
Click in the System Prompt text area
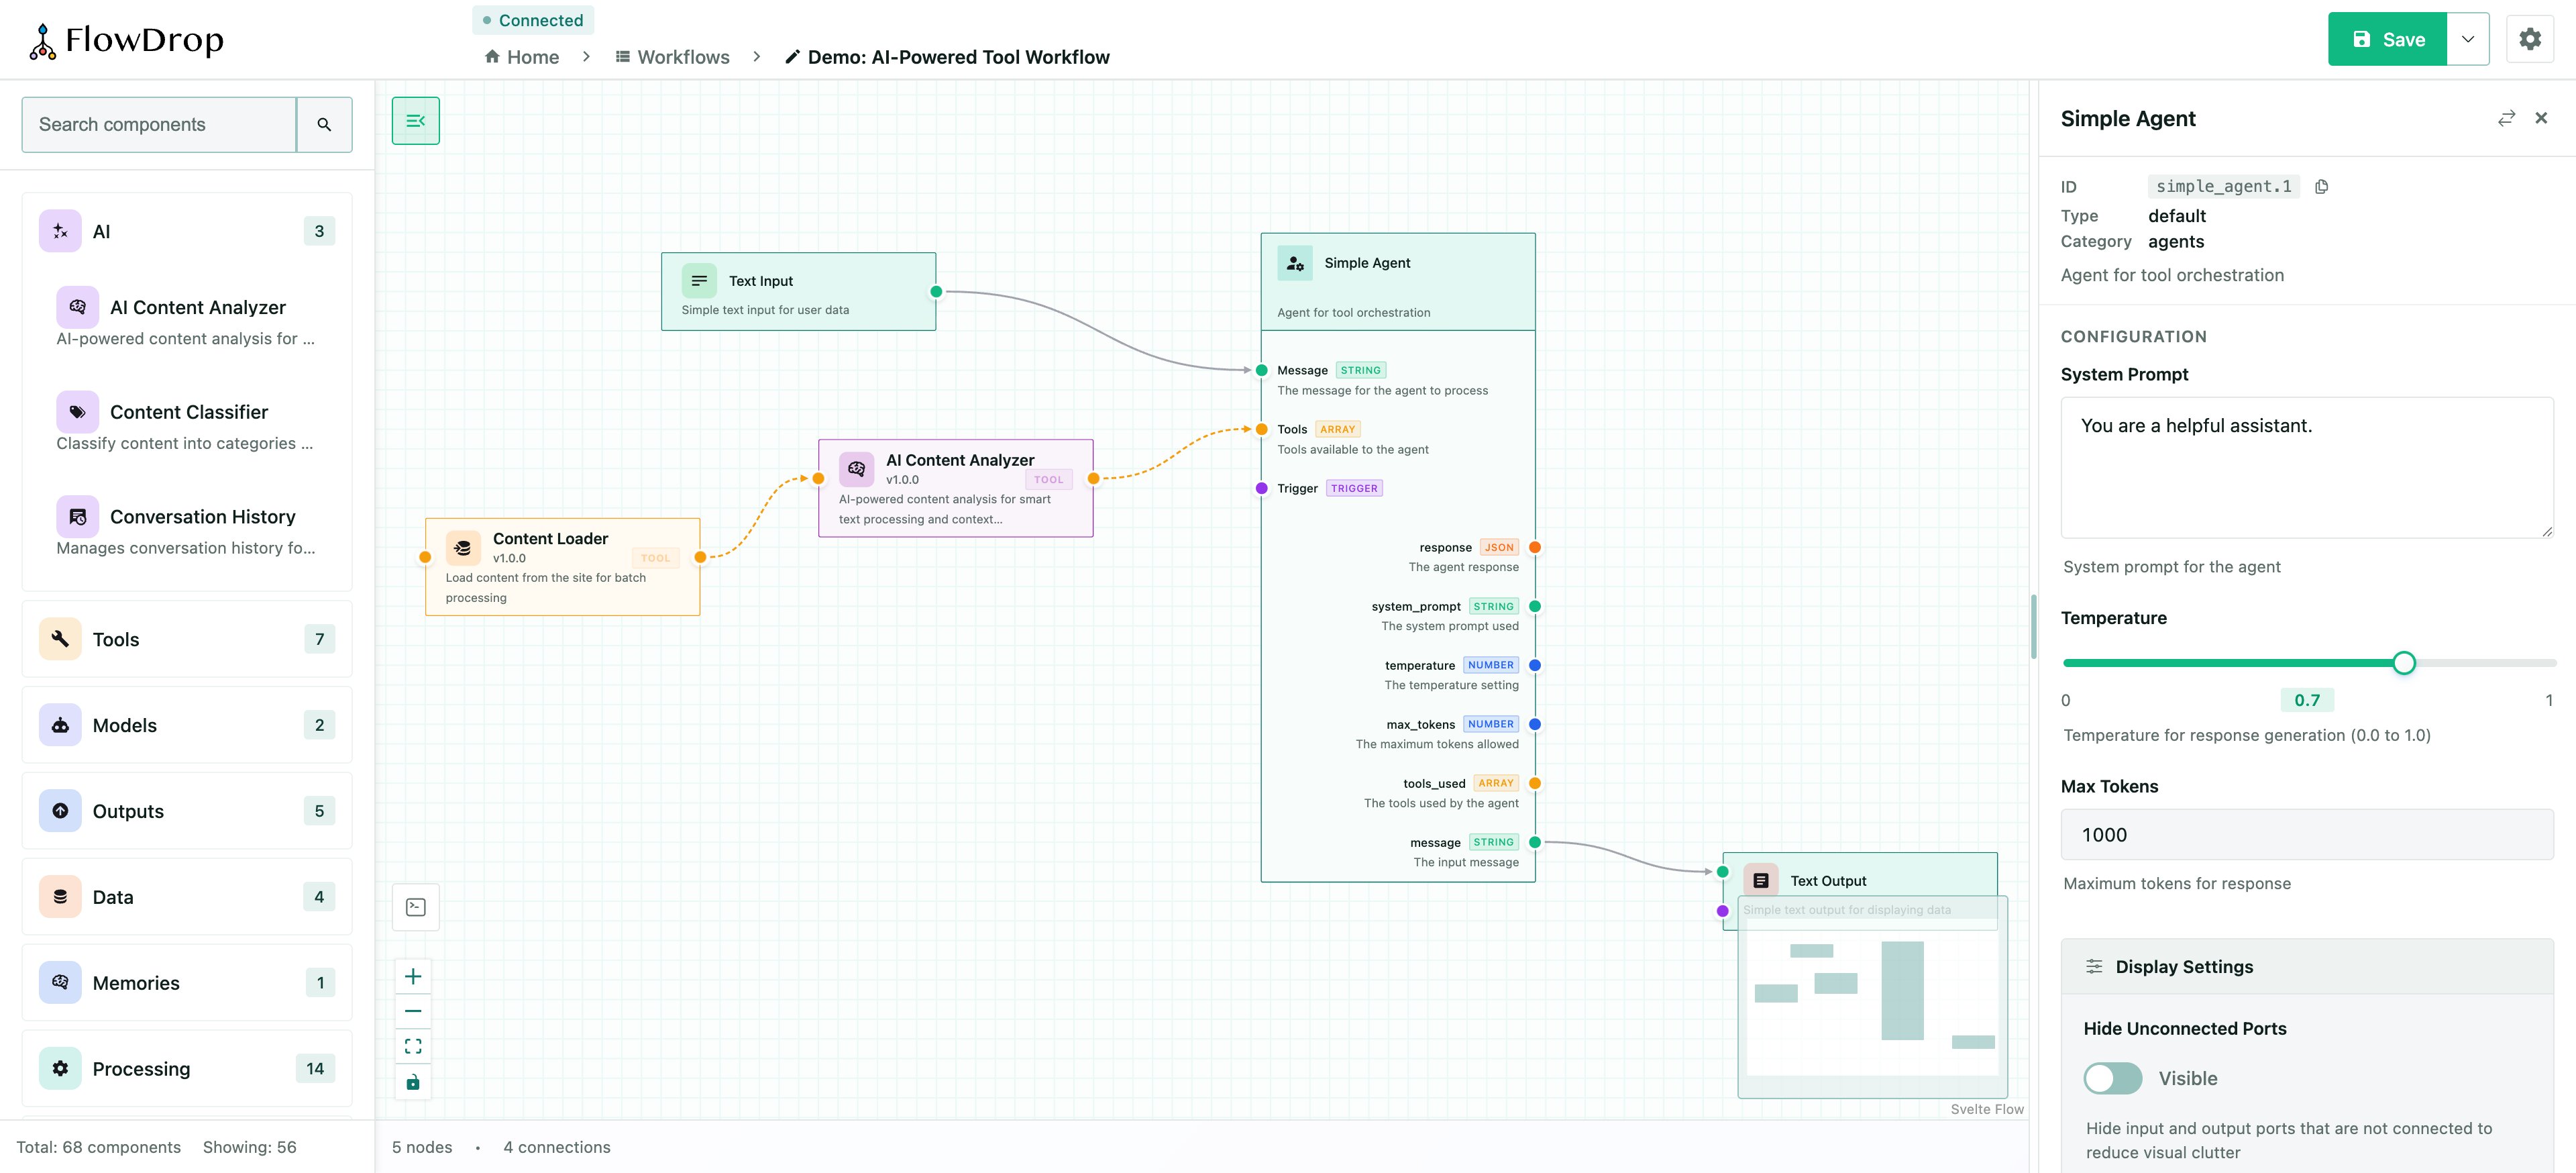point(2307,467)
